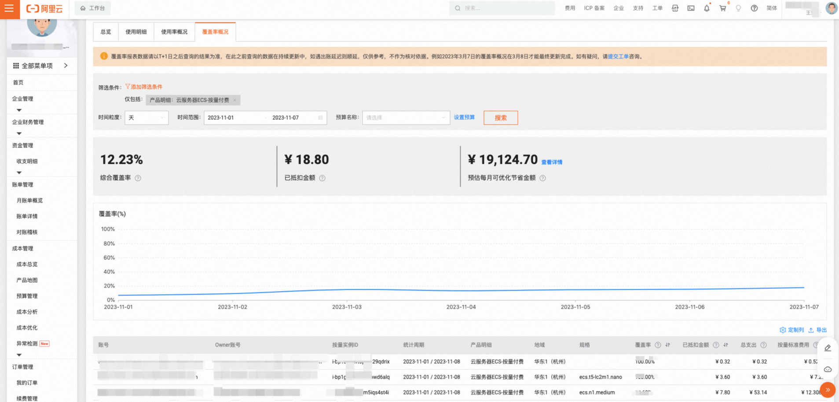839x402 pixels.
Task: Expand 全部菜单项 with the chevron
Action: point(66,66)
